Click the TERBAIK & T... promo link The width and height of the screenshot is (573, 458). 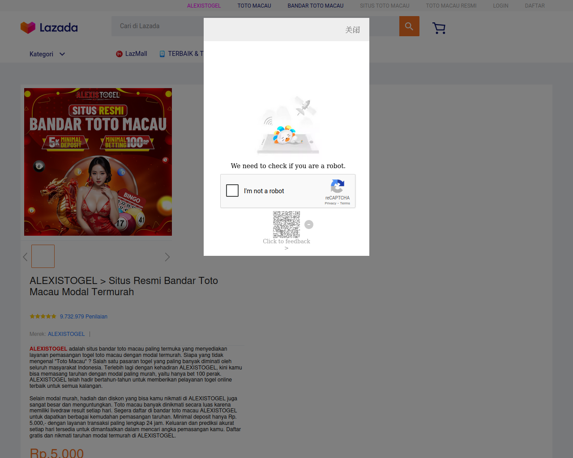click(x=185, y=54)
